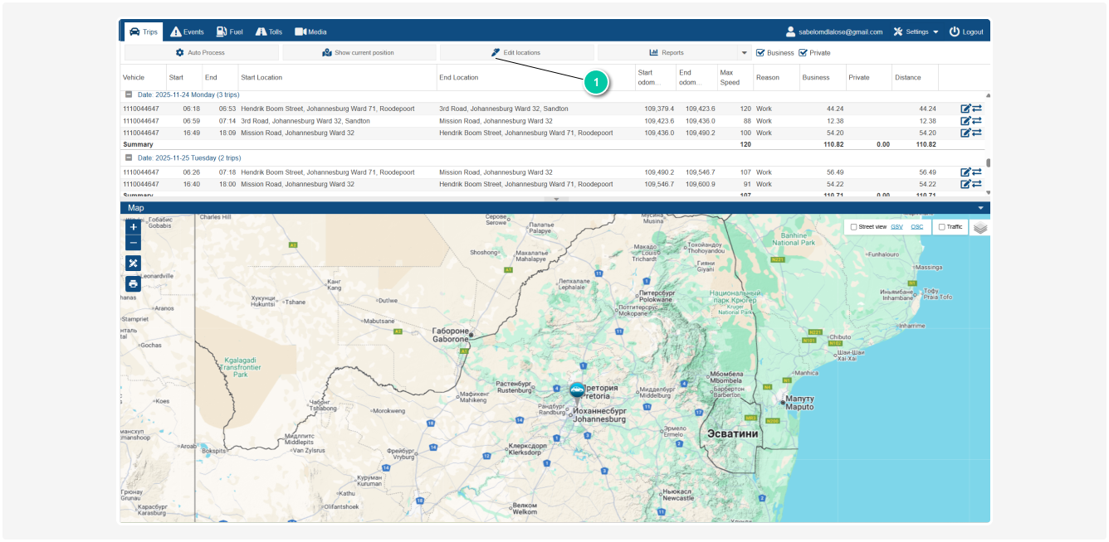This screenshot has height=542, width=1109.
Task: Turn on the Traffic overlay checkbox
Action: pos(941,227)
